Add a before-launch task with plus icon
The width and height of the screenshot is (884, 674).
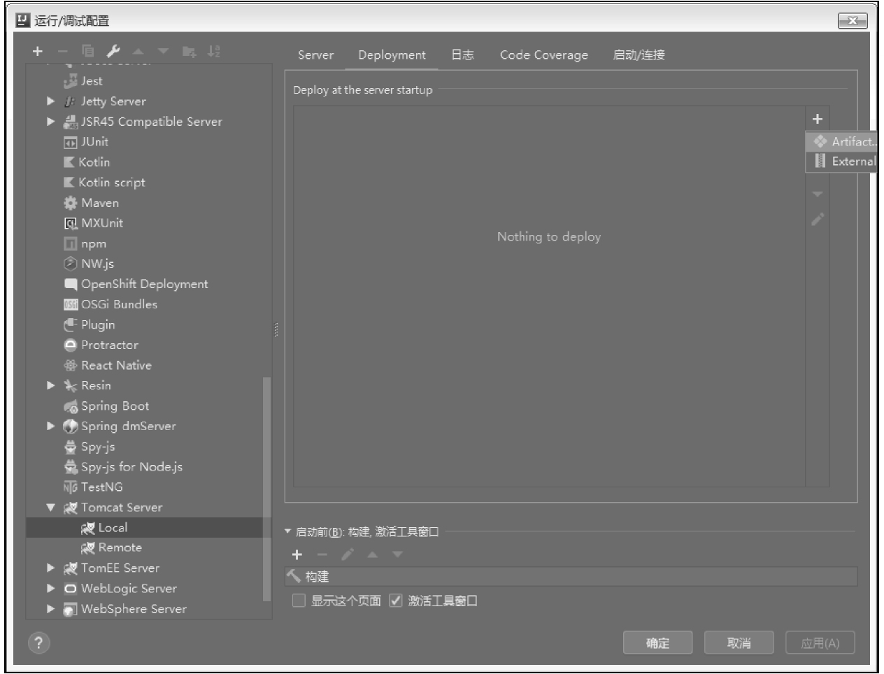pyautogui.click(x=297, y=554)
